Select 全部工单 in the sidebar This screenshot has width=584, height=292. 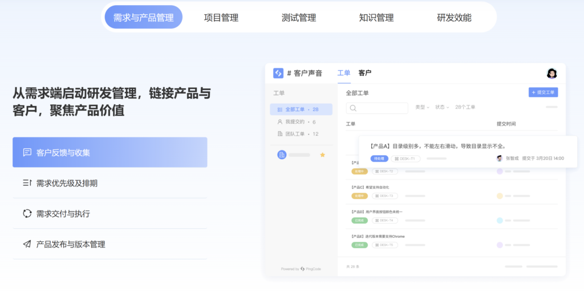point(301,109)
